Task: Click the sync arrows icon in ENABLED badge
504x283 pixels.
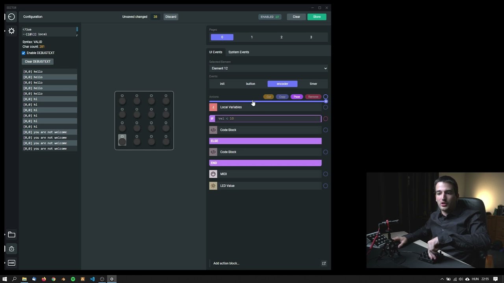Action: click(277, 17)
